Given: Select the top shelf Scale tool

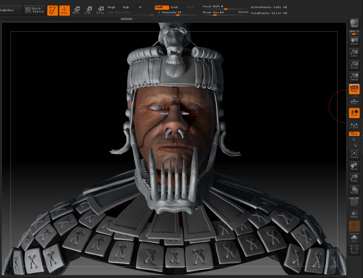Looking at the screenshot, I should point(88,10).
